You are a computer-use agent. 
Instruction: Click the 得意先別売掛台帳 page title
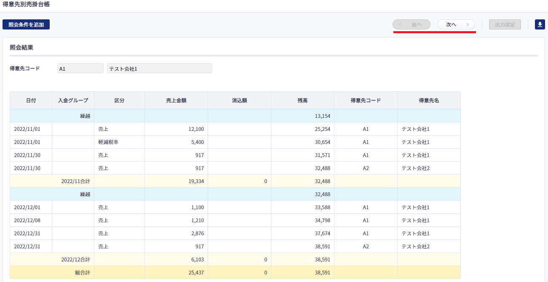(26, 4)
